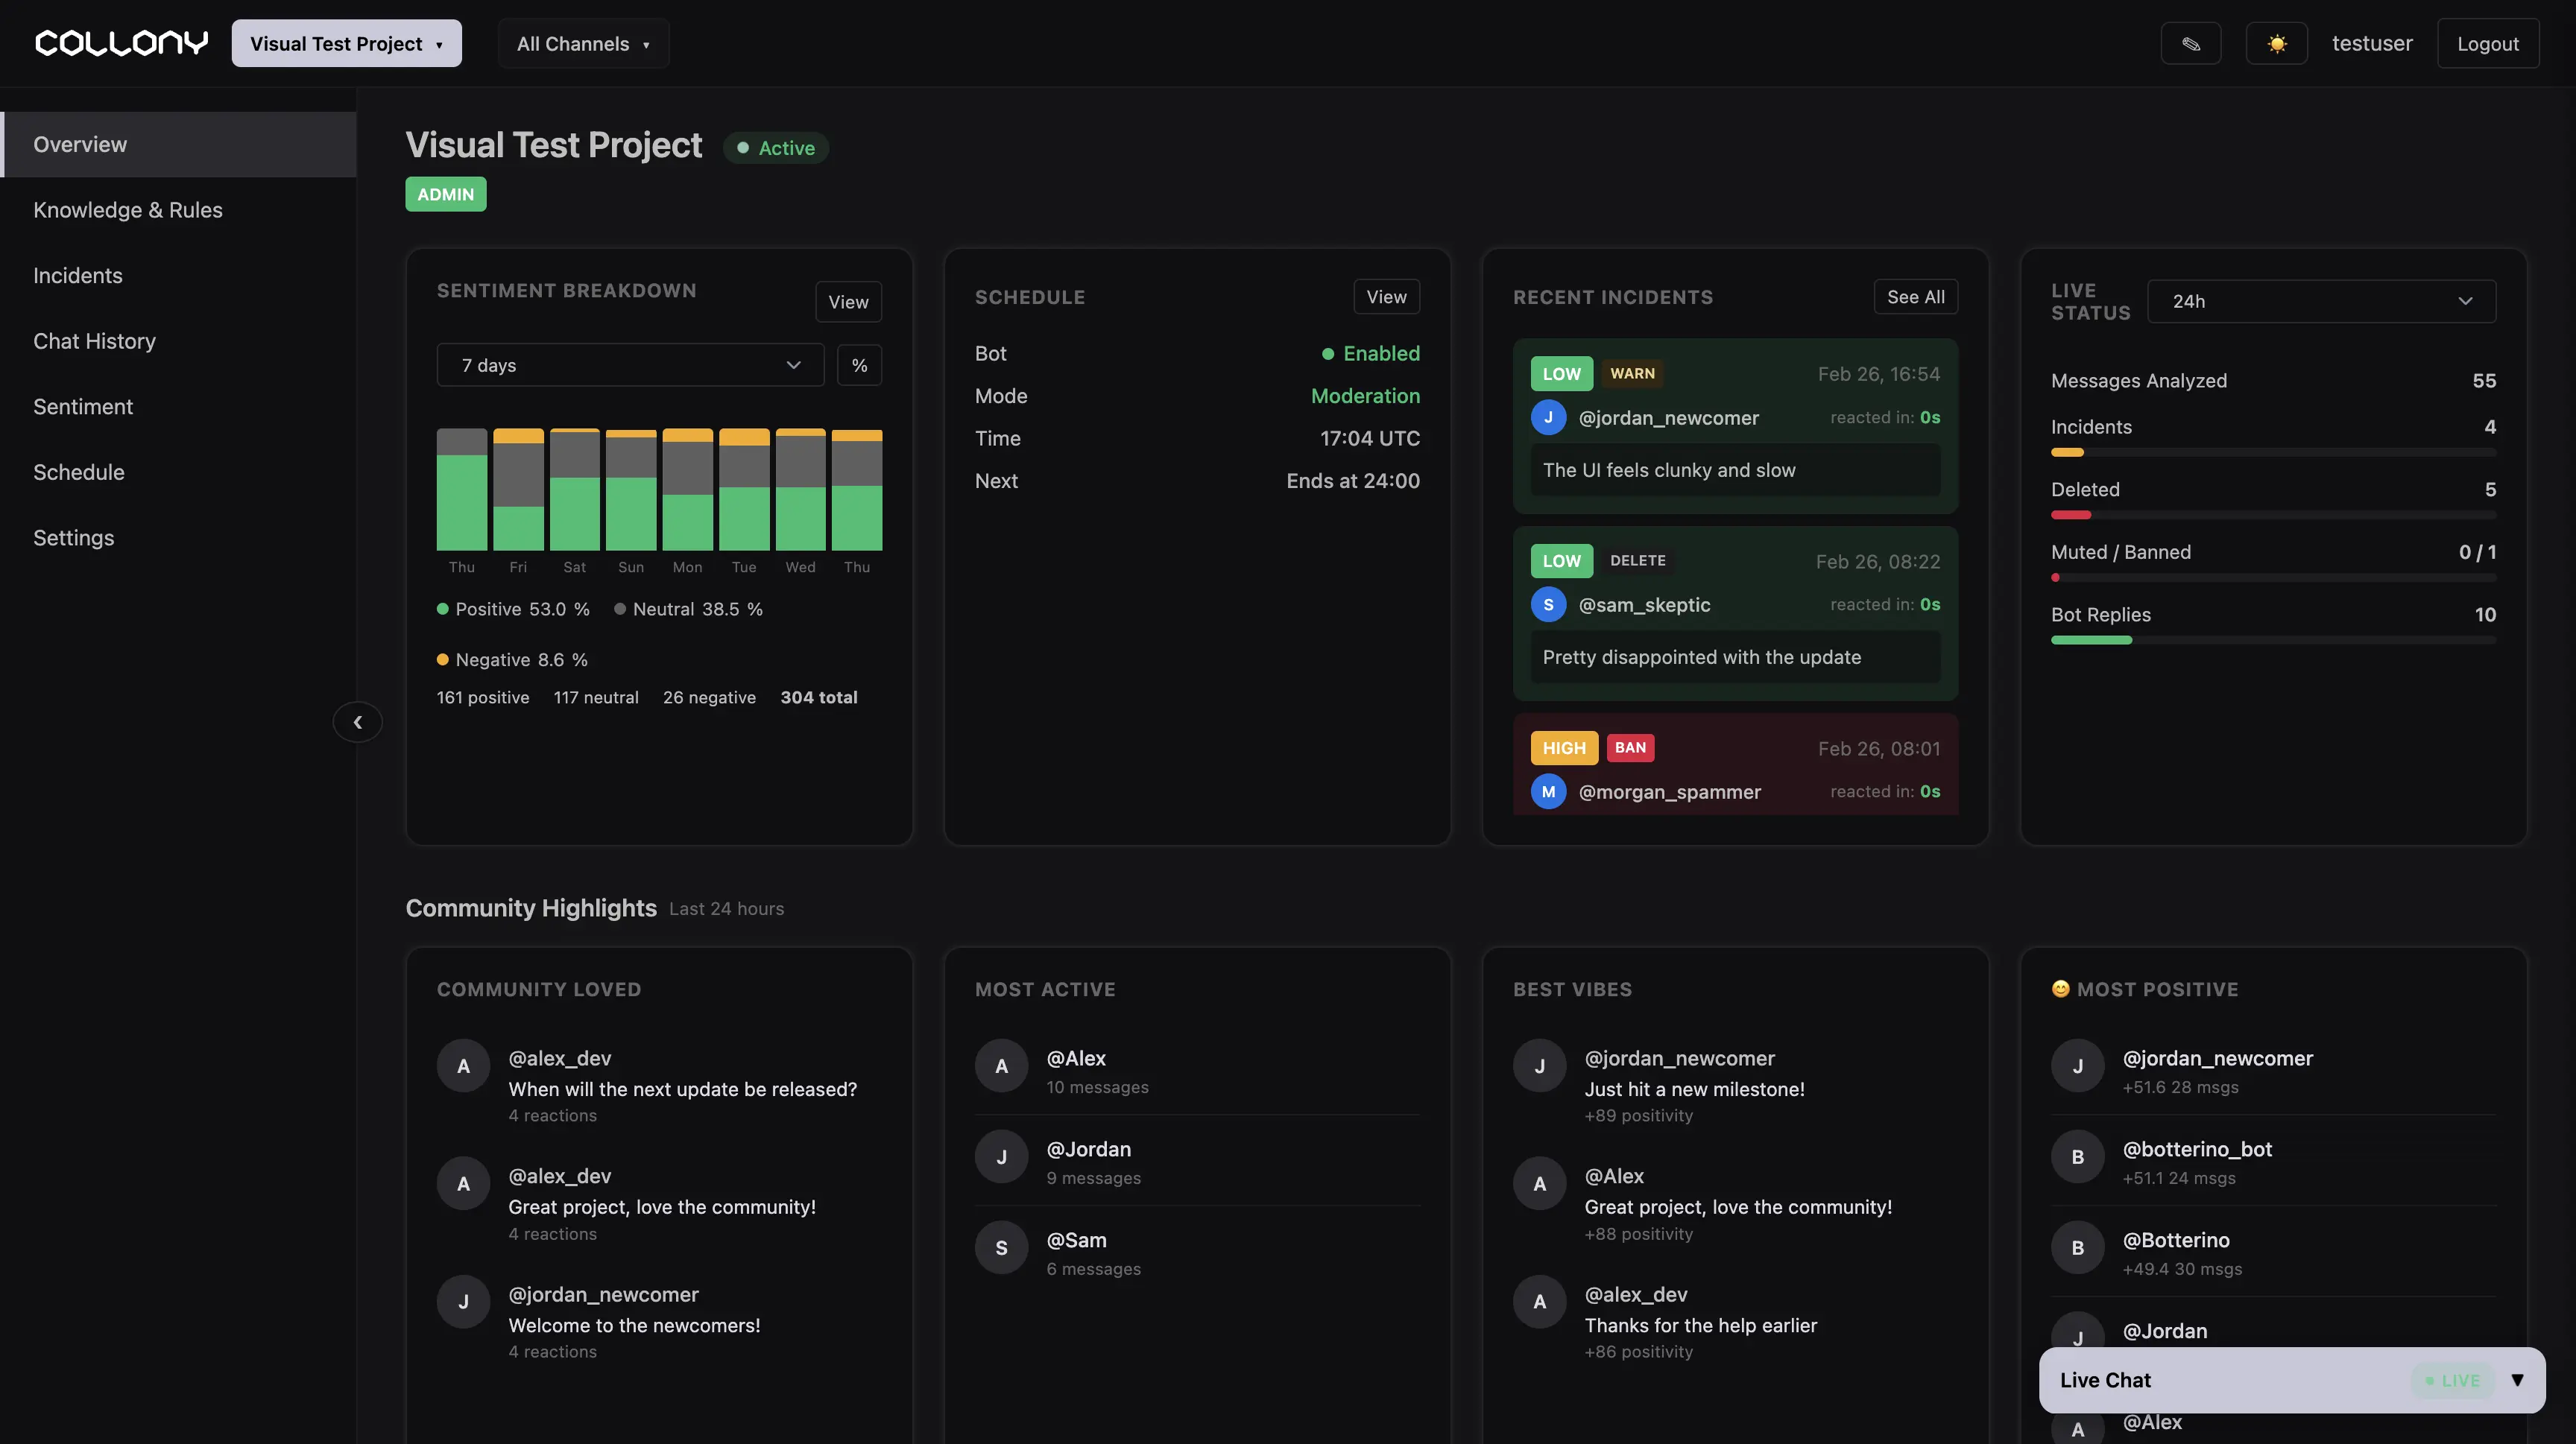
Task: Open the All Channels dropdown
Action: tap(583, 44)
